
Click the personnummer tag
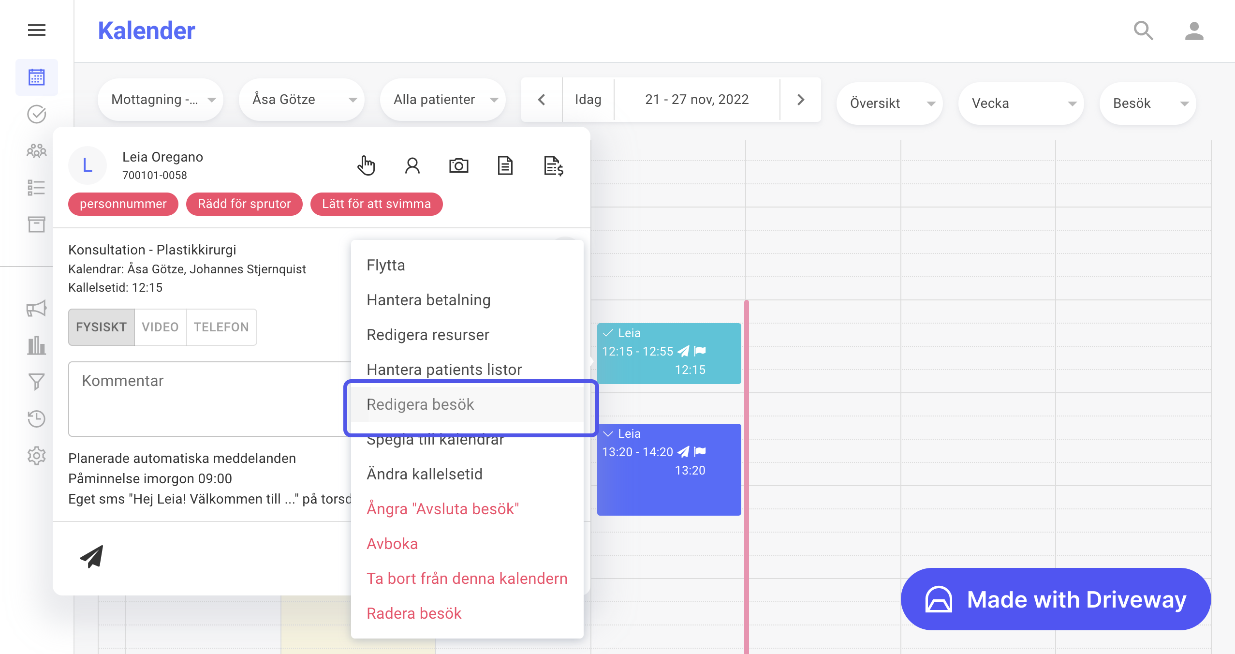point(123,204)
